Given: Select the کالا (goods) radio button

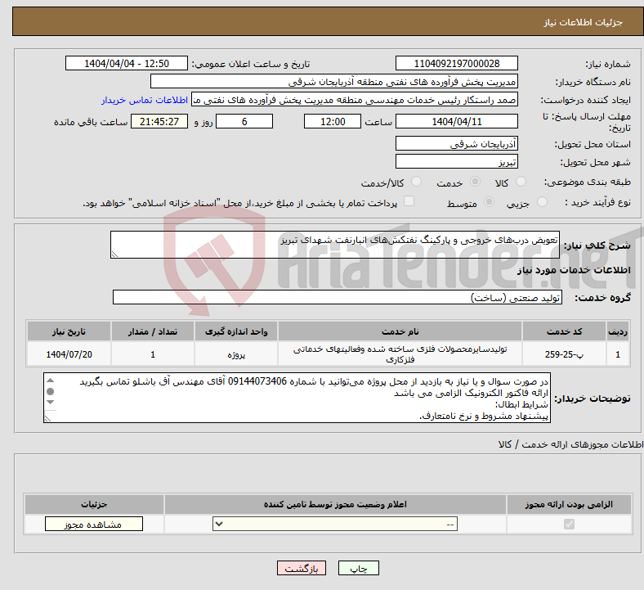Looking at the screenshot, I should [521, 182].
